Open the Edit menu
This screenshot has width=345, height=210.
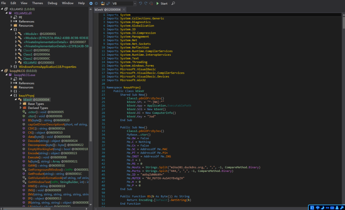click(13, 3)
